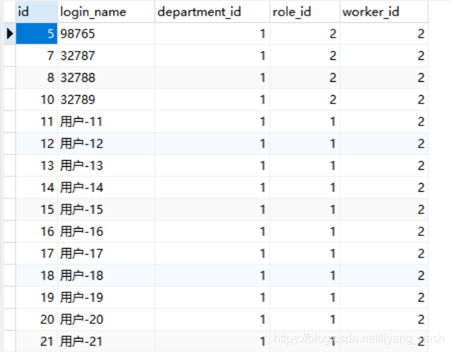Select login_name cell 用户-14
Viewport: 451px width, 352px height.
[x=106, y=187]
